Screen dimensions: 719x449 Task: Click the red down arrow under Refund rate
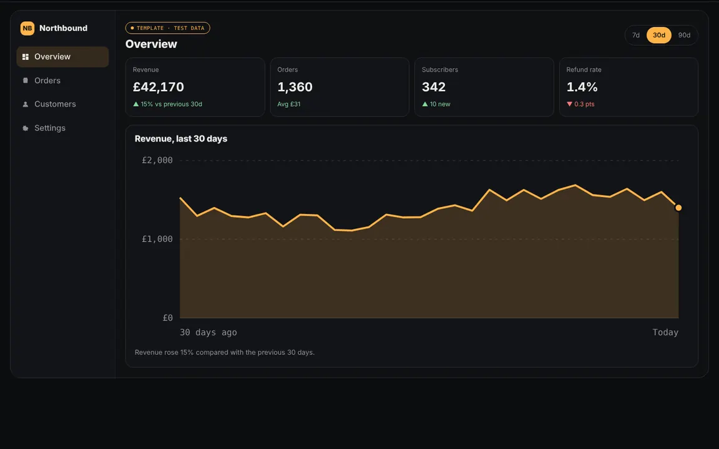click(569, 104)
